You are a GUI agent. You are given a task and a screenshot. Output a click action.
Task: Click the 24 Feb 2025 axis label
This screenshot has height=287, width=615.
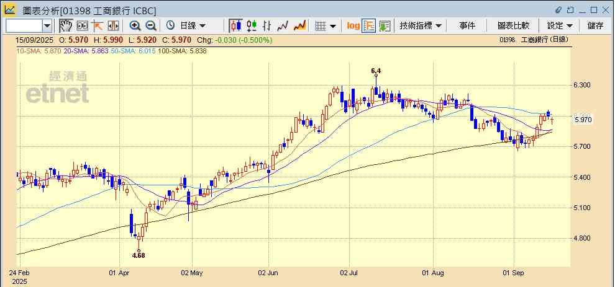click(x=20, y=277)
